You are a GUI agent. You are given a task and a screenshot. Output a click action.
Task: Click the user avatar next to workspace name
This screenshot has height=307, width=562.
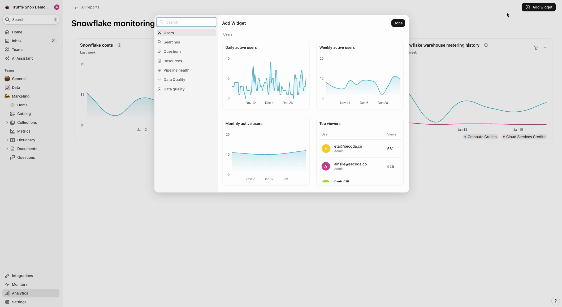tap(57, 7)
